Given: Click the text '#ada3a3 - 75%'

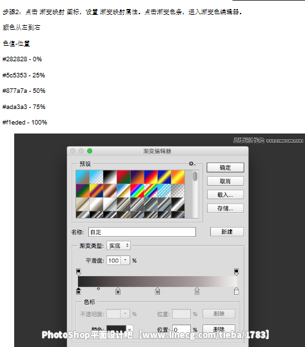Looking at the screenshot, I should (x=24, y=107).
